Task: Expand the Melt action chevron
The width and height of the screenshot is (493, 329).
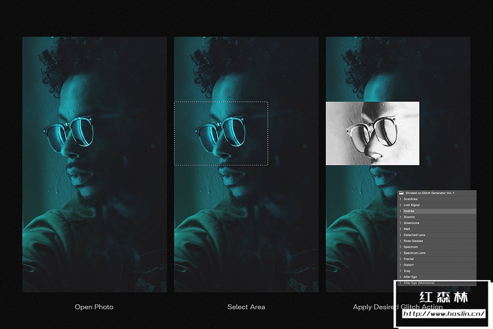Action: [x=400, y=229]
